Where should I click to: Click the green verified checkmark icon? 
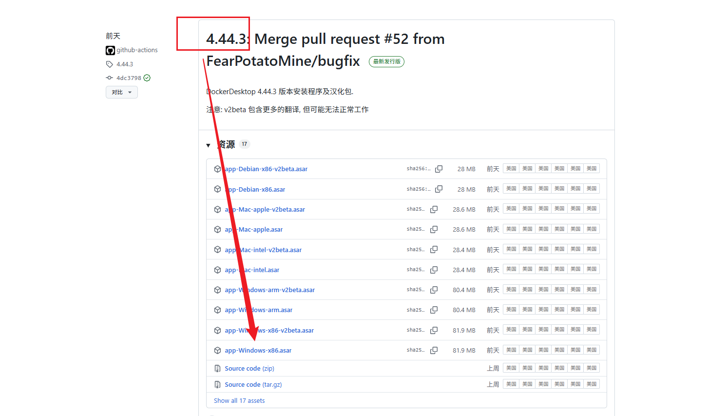tap(147, 78)
